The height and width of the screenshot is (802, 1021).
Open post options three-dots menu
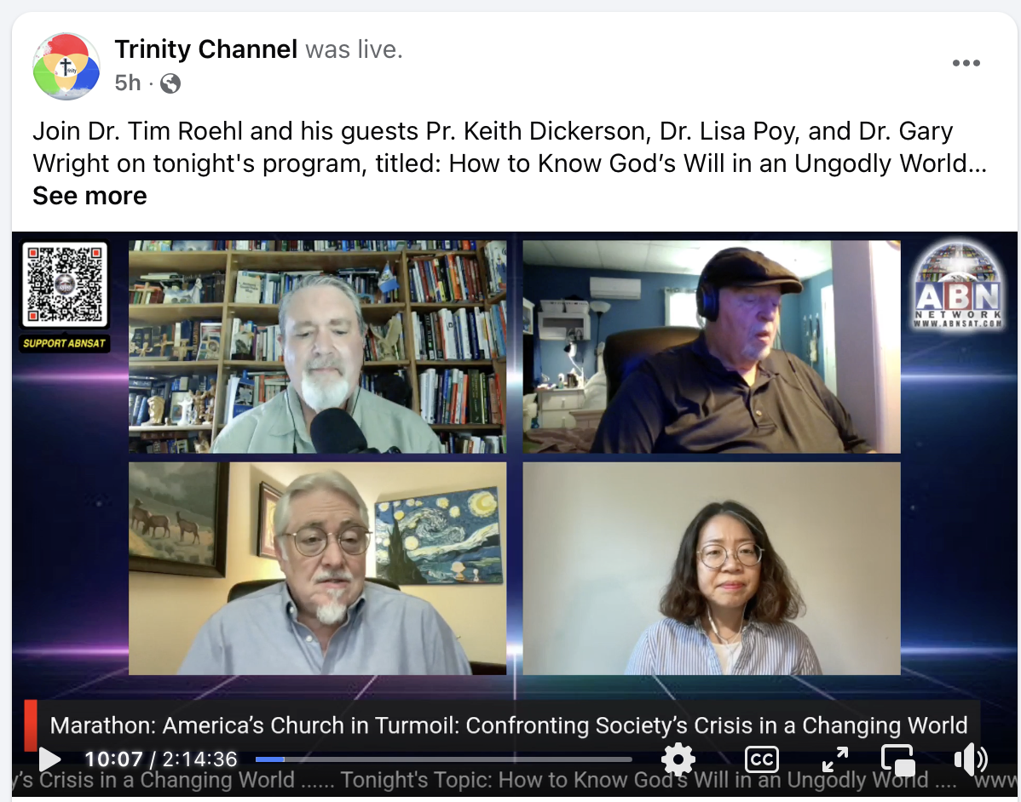[966, 63]
